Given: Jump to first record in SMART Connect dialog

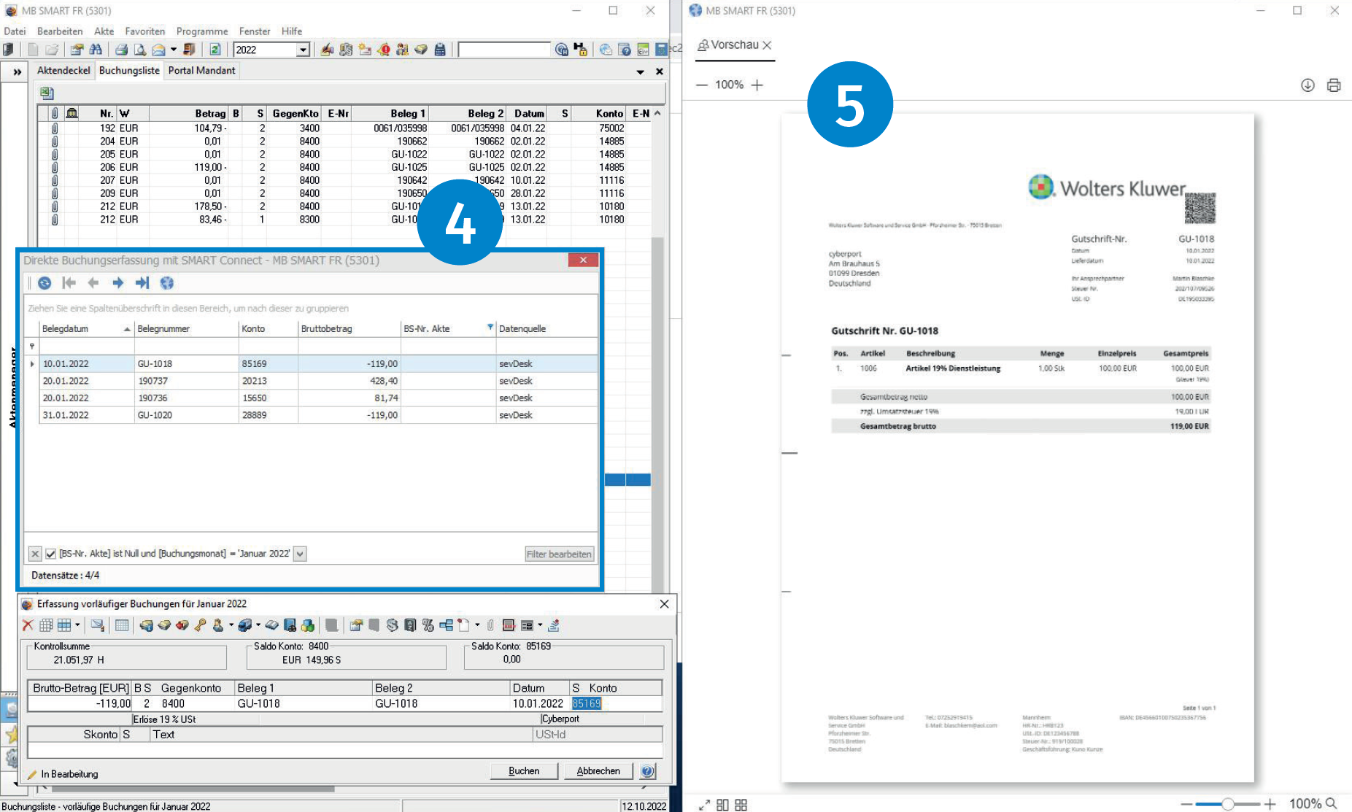Looking at the screenshot, I should click(x=69, y=283).
